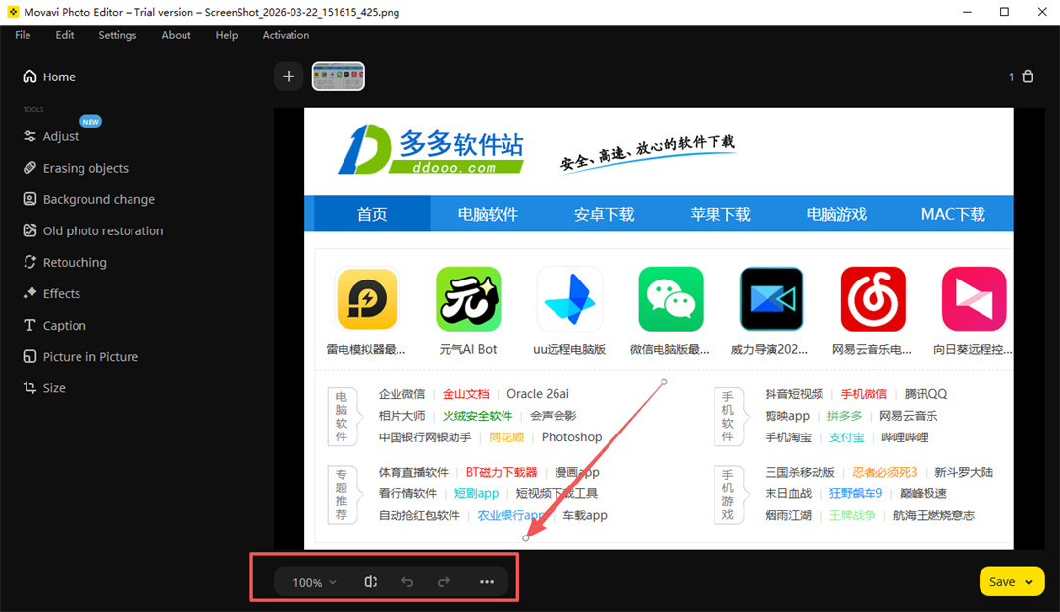Select the Caption text tool
Viewport: 1060px width, 612px height.
click(54, 325)
